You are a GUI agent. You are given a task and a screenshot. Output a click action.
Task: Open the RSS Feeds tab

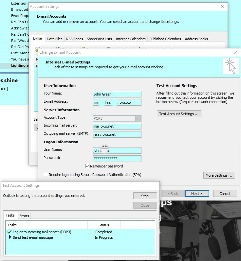pos(74,39)
